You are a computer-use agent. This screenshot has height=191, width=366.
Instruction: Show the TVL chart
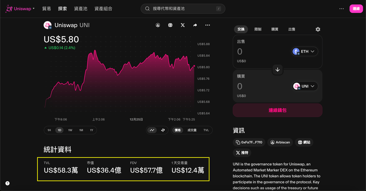click(x=206, y=130)
